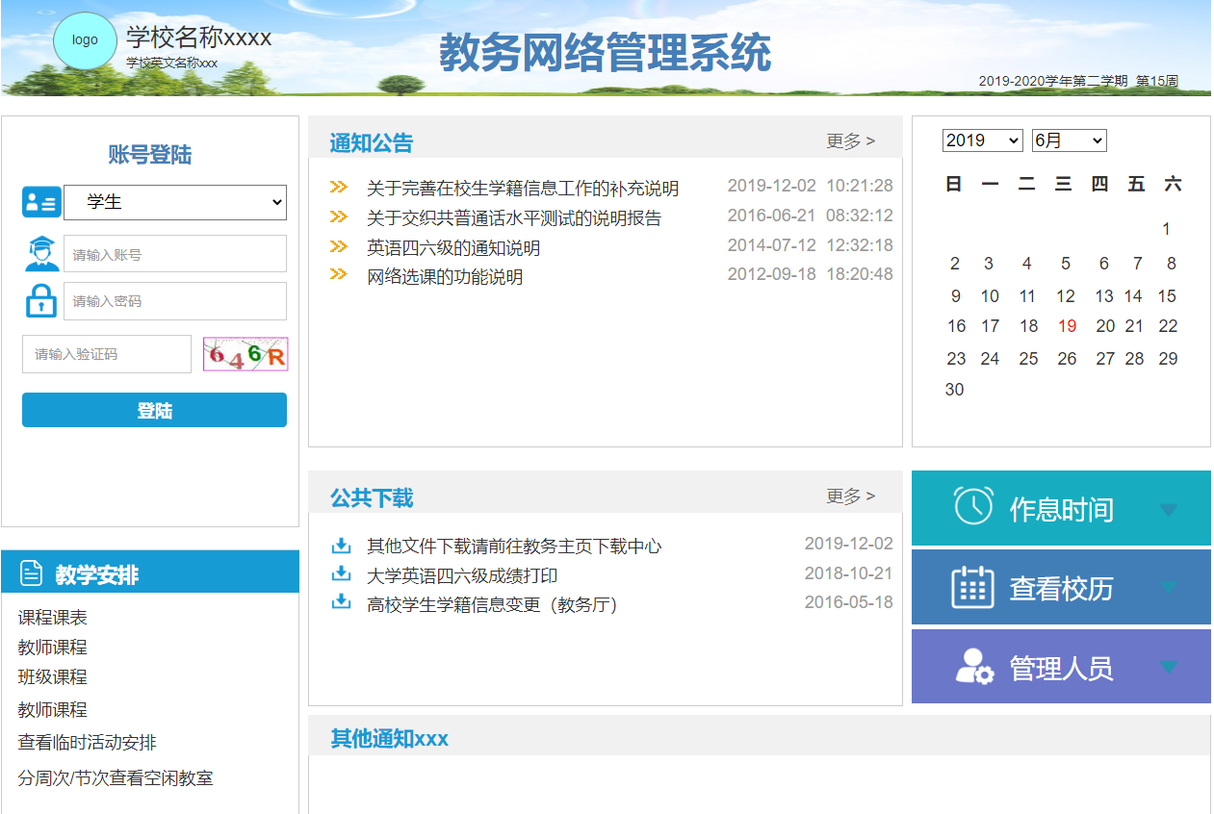
Task: Click timestamp 2019-12-02 10:21:28
Action: 810,186
